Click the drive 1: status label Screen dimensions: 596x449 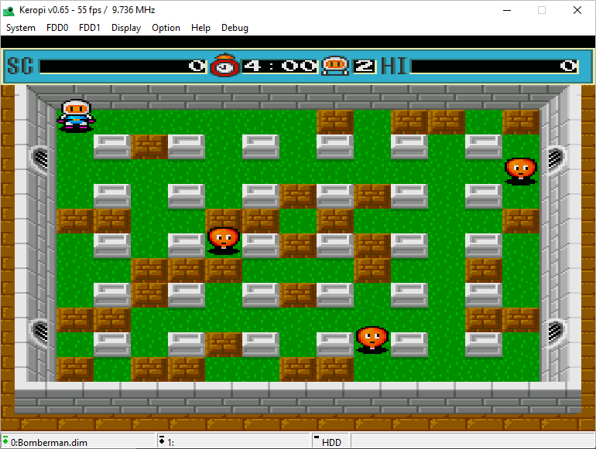(x=170, y=443)
